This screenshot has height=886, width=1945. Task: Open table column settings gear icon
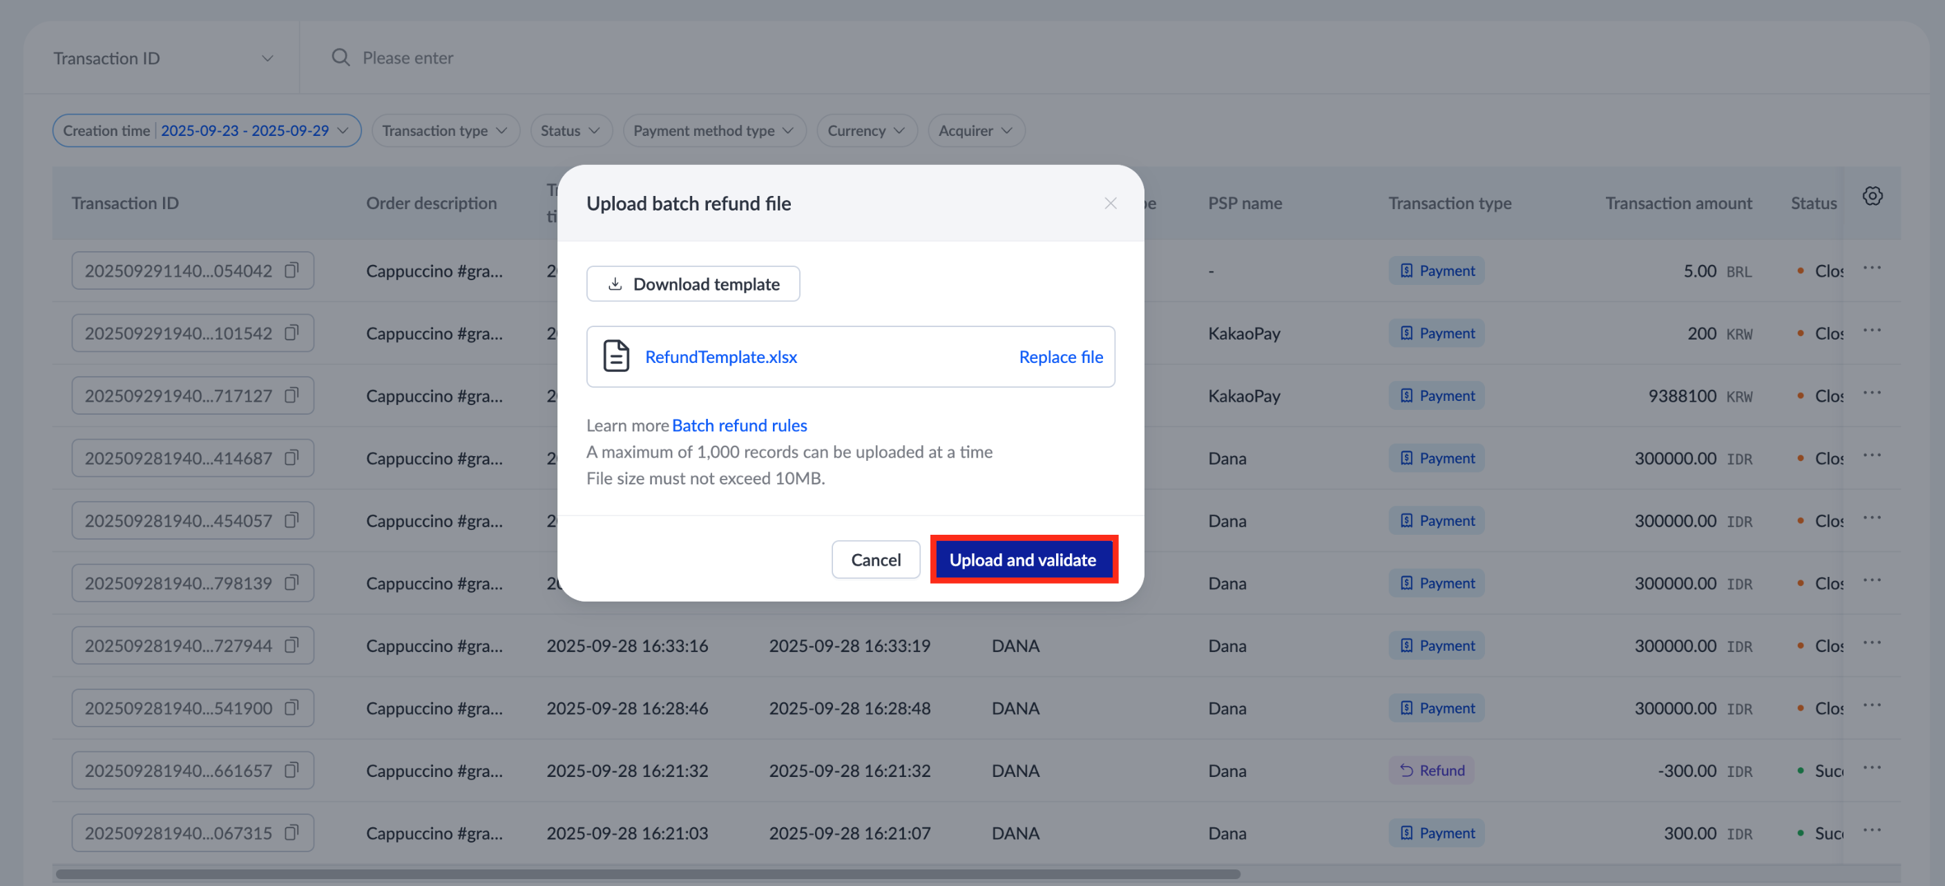(1872, 196)
